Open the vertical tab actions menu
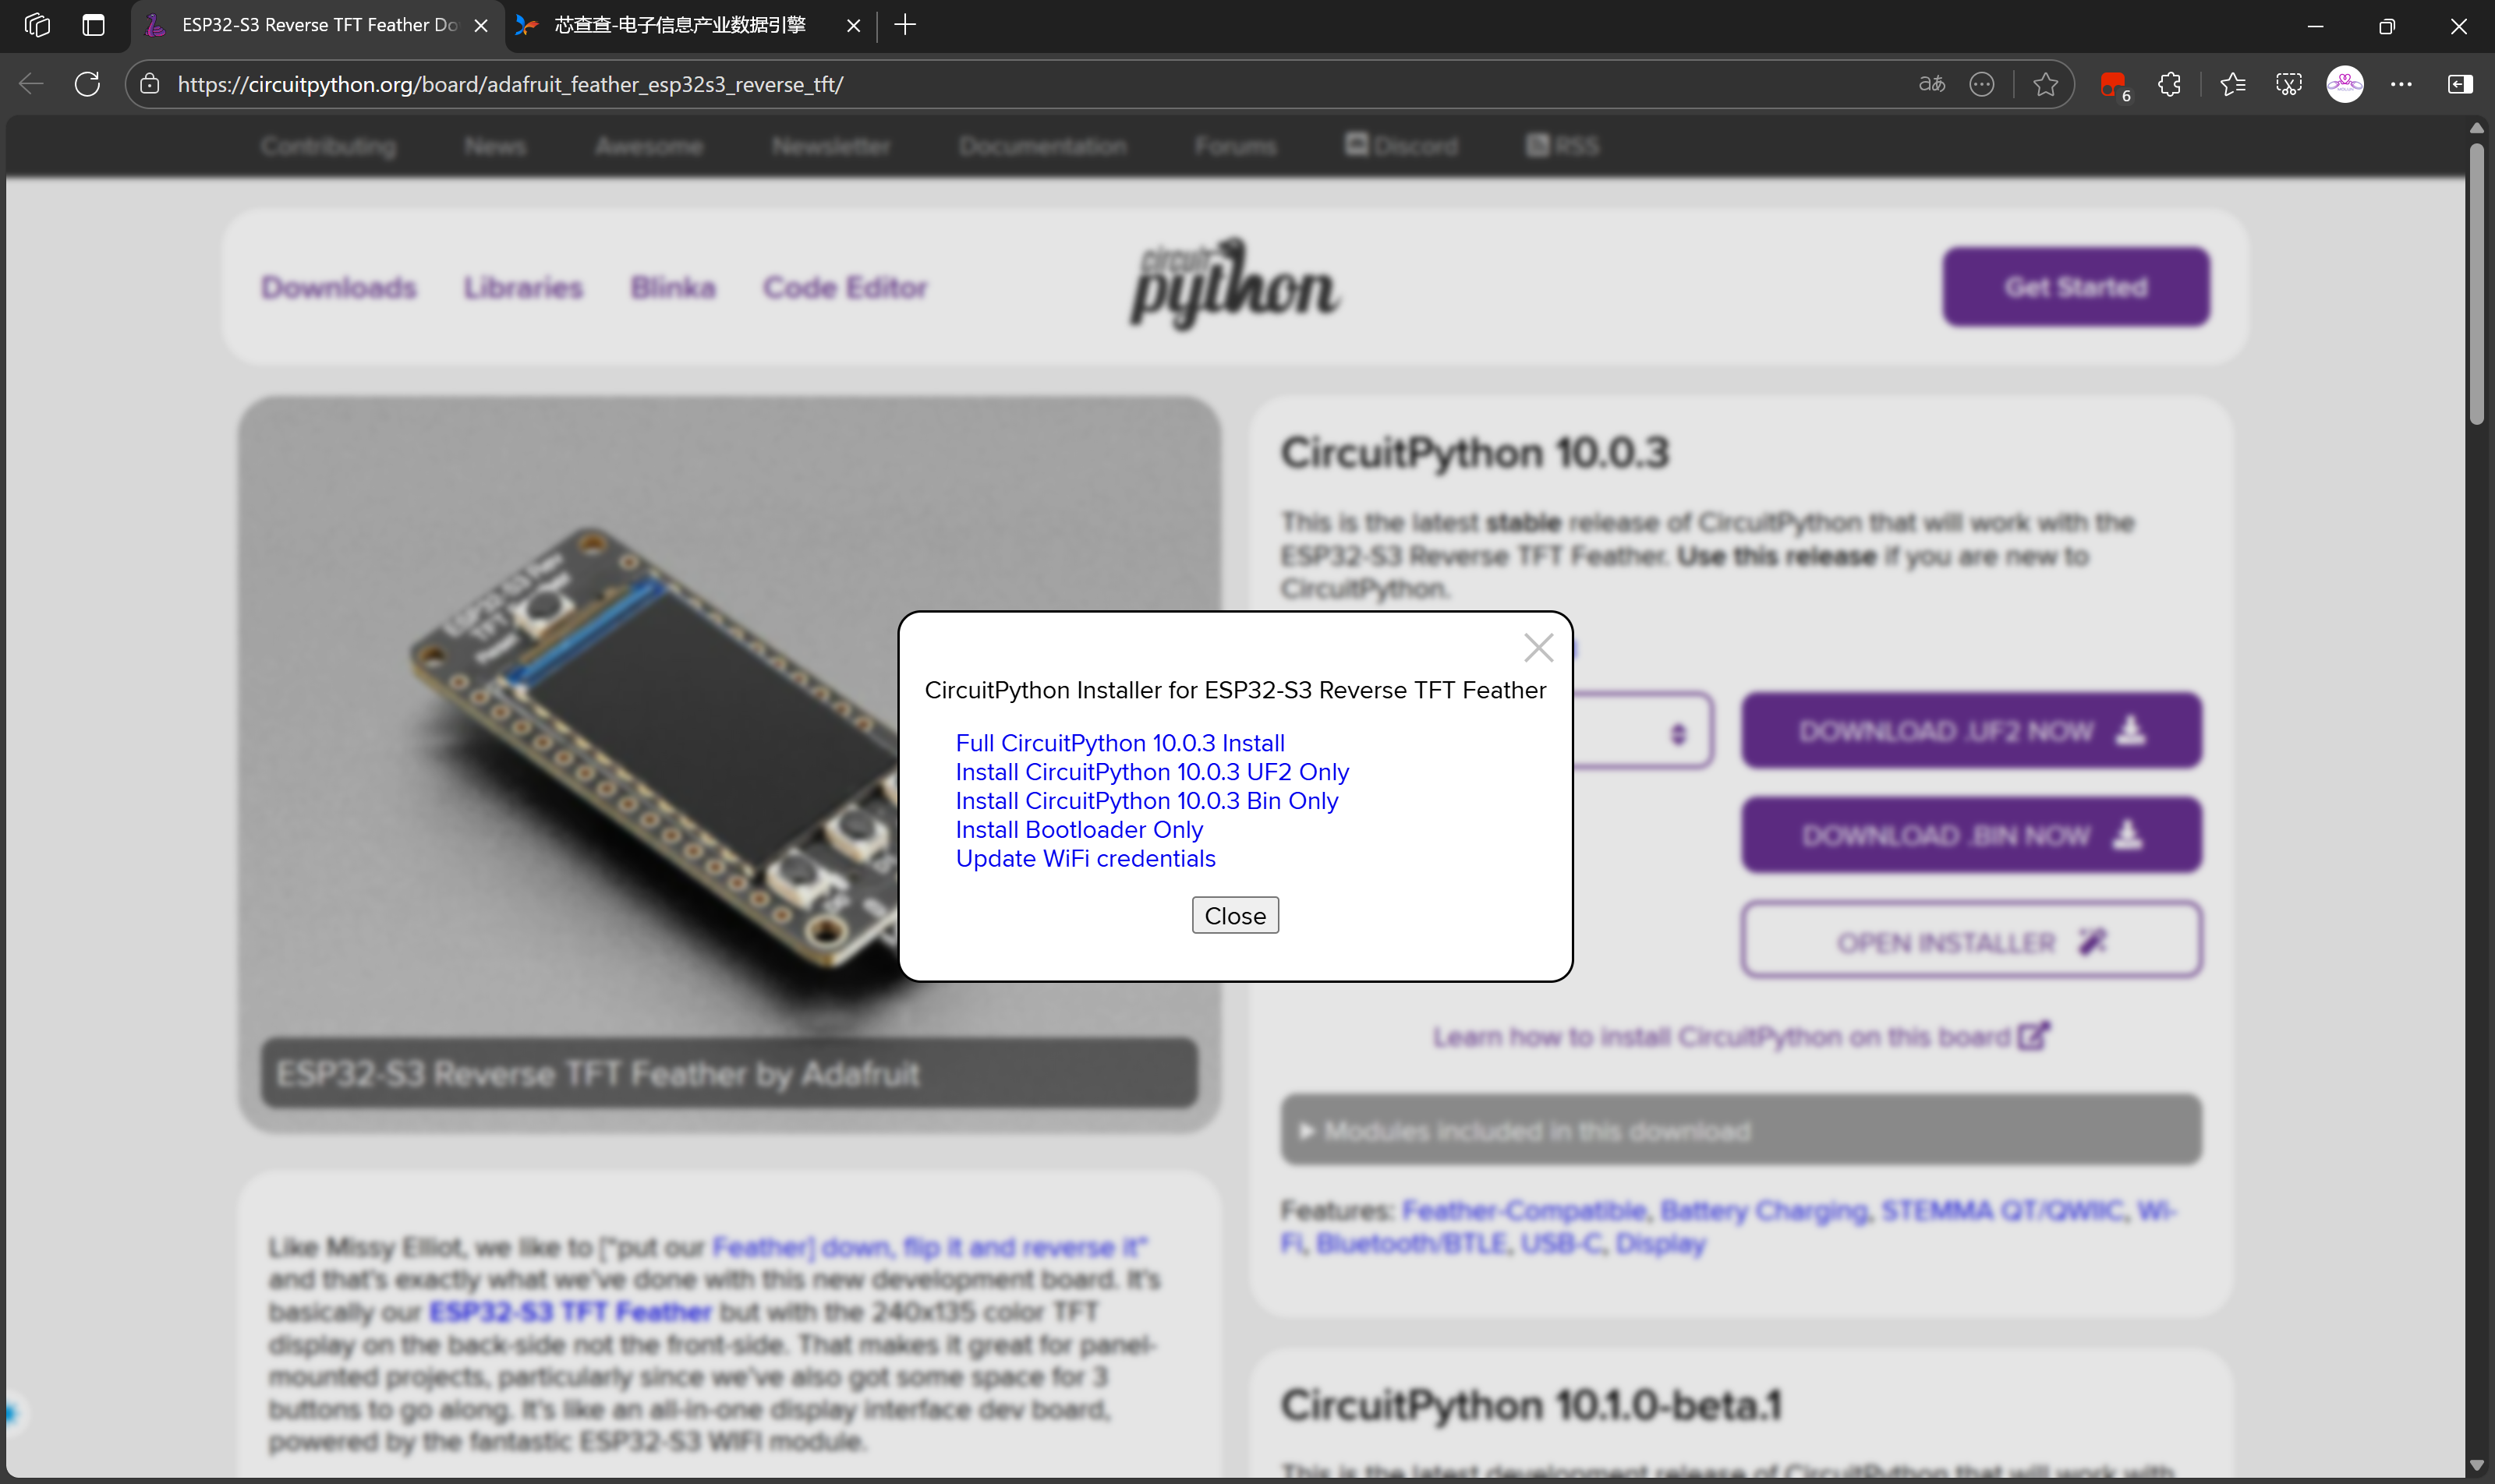The image size is (2495, 1484). point(93,25)
